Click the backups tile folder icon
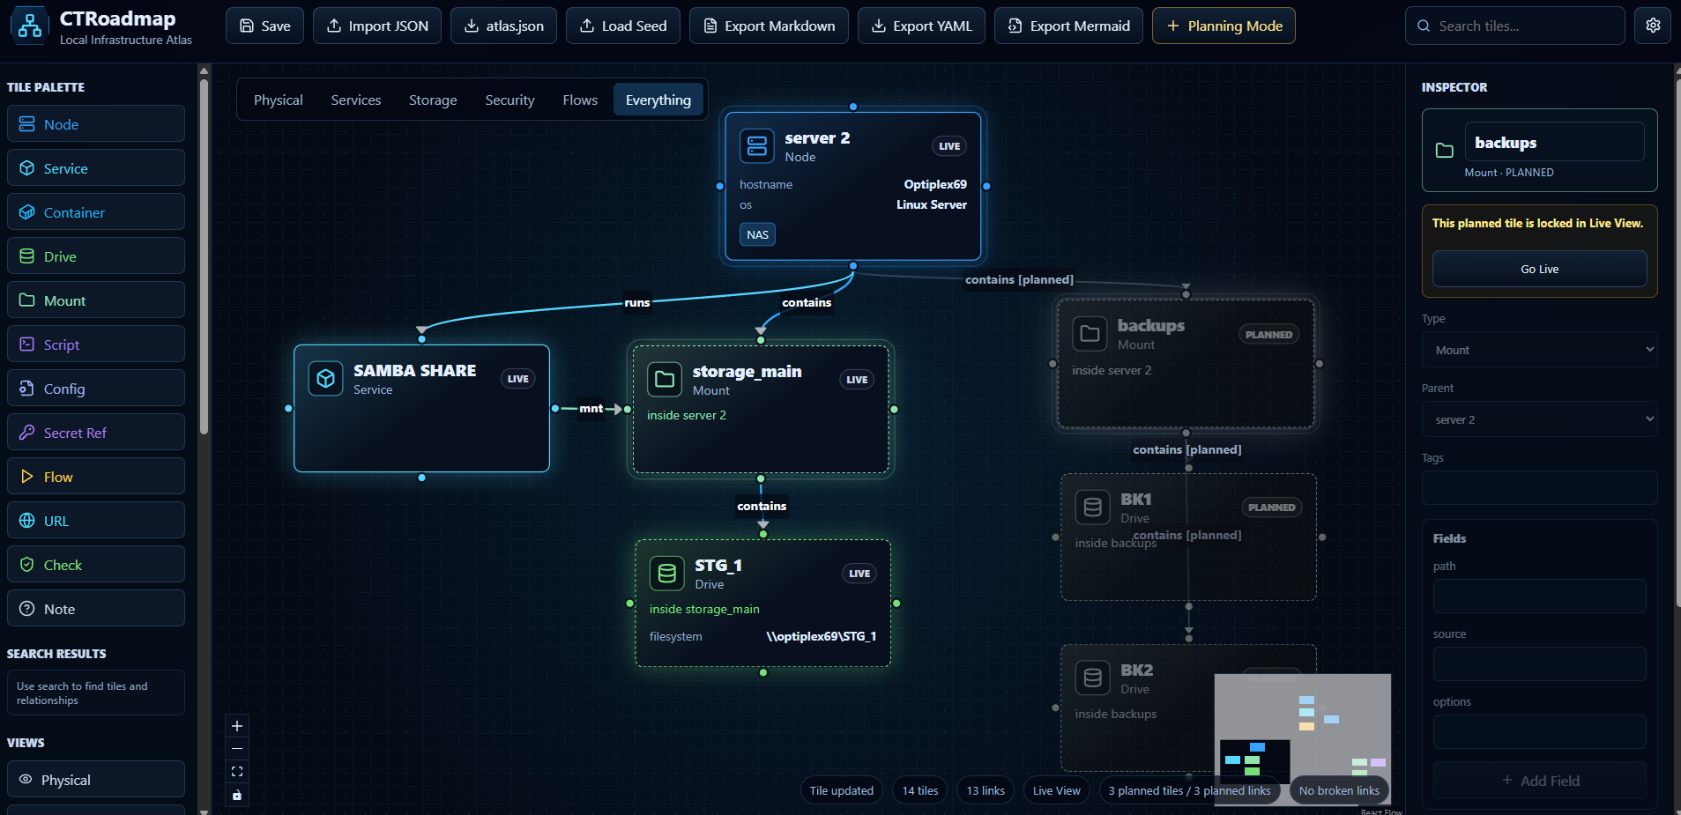 pyautogui.click(x=1090, y=334)
